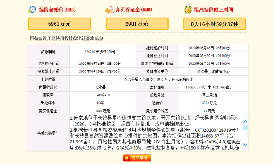
Task: Click the 其他交易条件 text starting 1.该宗地位于
Action: coord(154,121)
